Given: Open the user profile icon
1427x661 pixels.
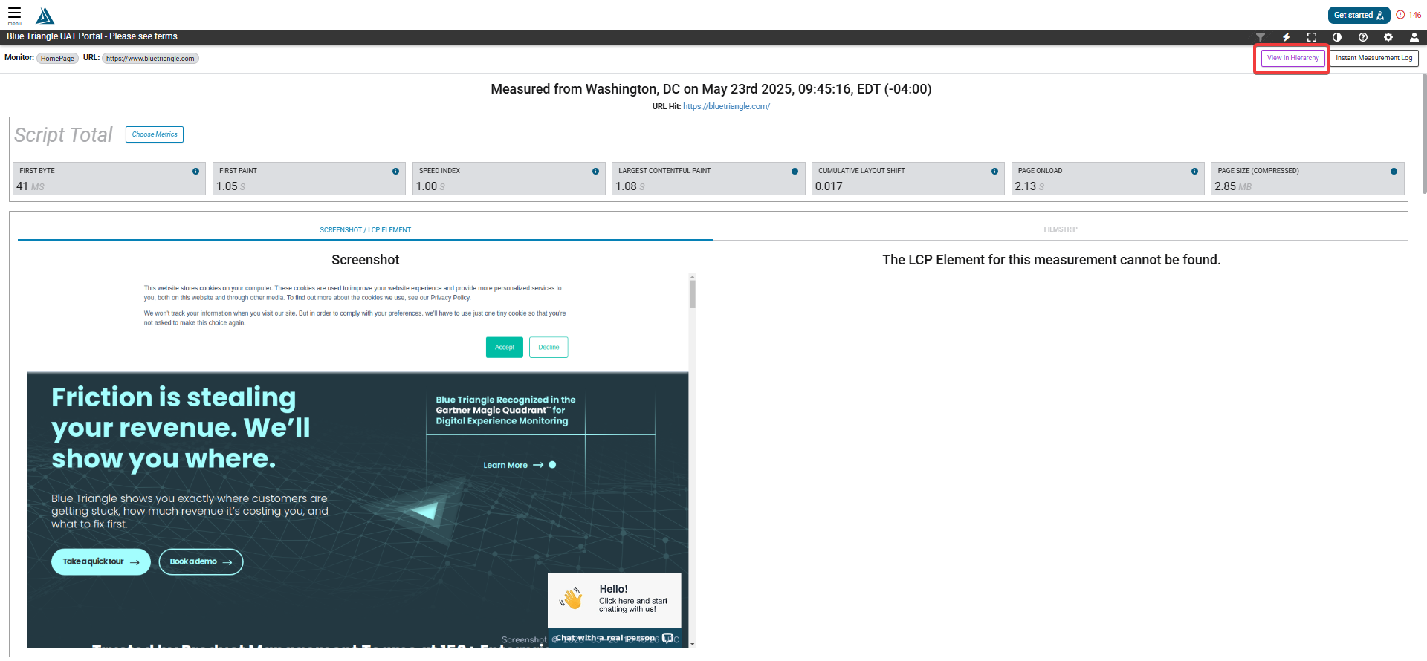Looking at the screenshot, I should point(1414,37).
